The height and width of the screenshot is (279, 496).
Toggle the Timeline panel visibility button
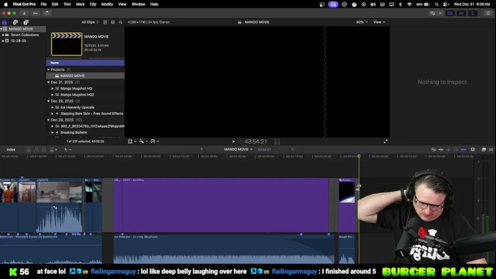click(461, 13)
